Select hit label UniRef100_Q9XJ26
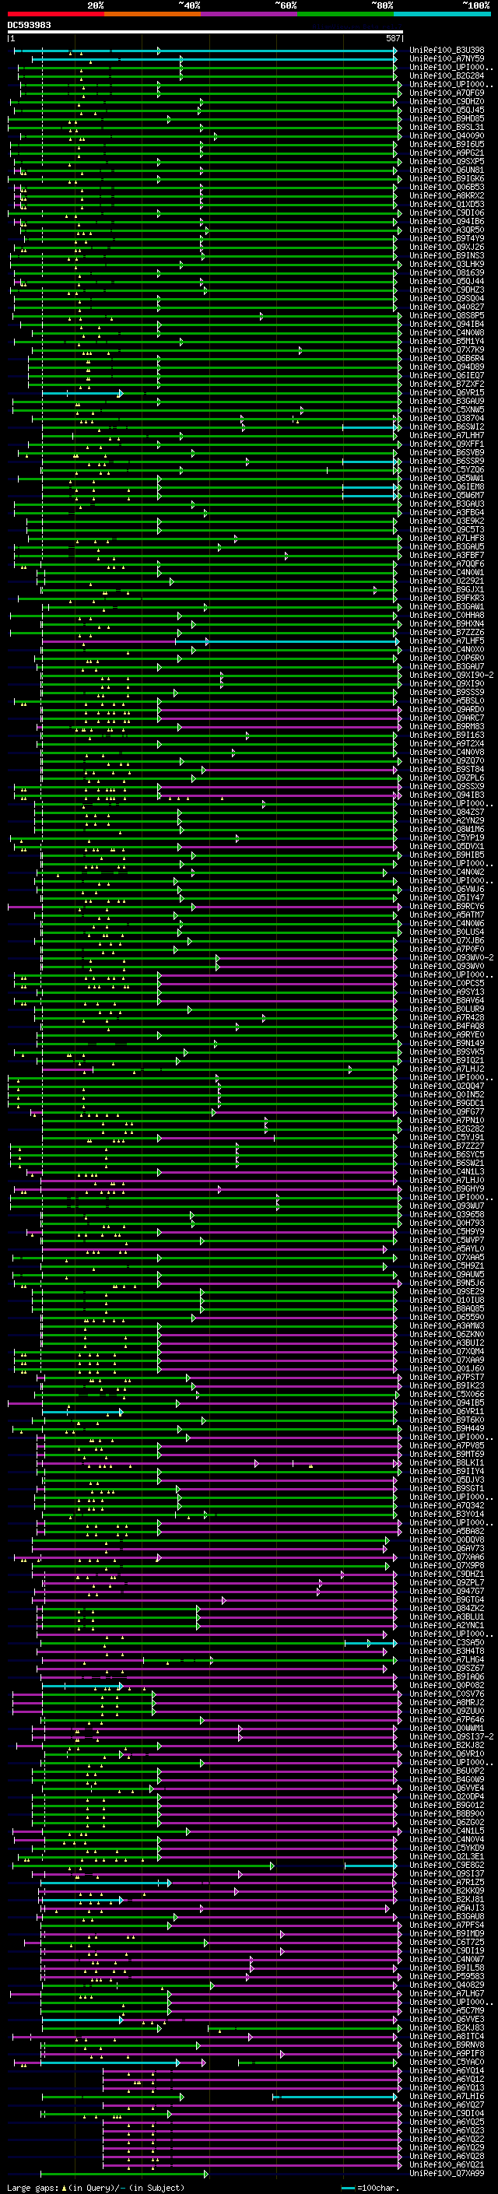 coord(447,247)
